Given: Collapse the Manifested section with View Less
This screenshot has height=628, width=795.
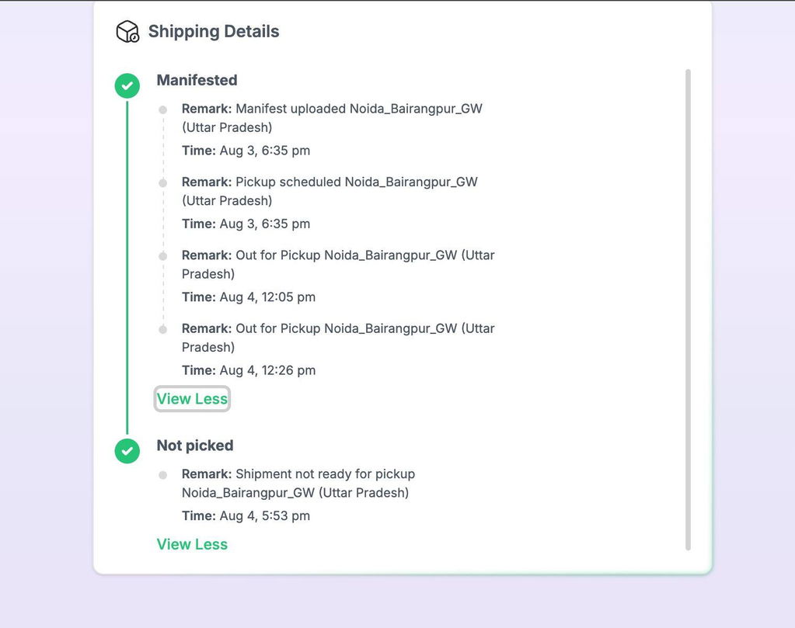Looking at the screenshot, I should tap(192, 399).
